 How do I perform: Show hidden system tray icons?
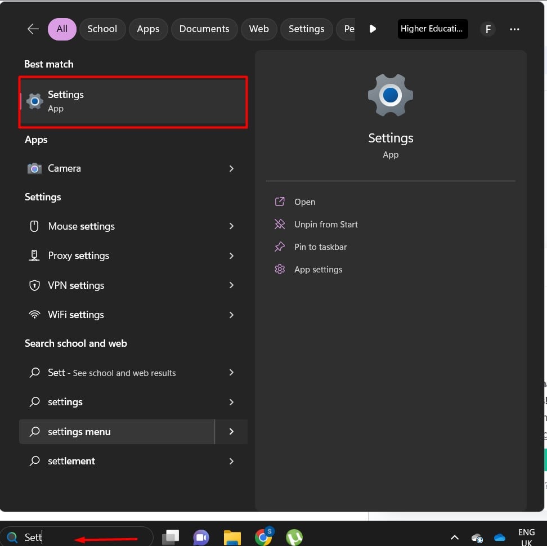click(x=455, y=537)
